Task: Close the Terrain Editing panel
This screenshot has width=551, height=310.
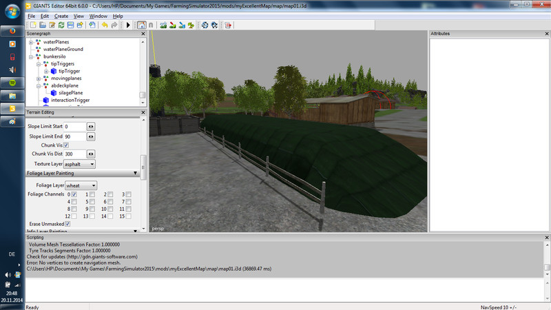Action: click(143, 112)
